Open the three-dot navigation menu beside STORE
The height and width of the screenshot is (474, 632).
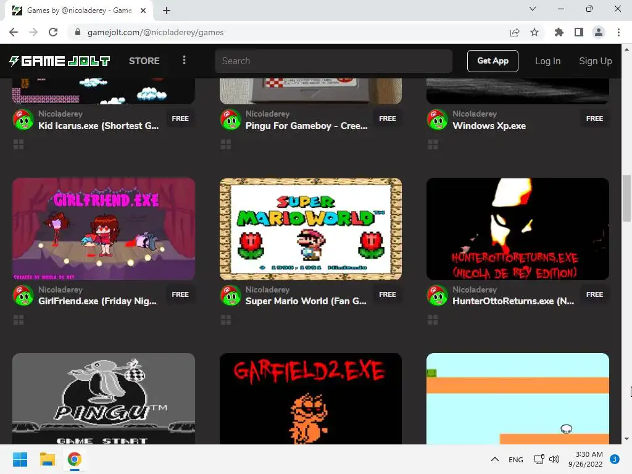pyautogui.click(x=184, y=60)
